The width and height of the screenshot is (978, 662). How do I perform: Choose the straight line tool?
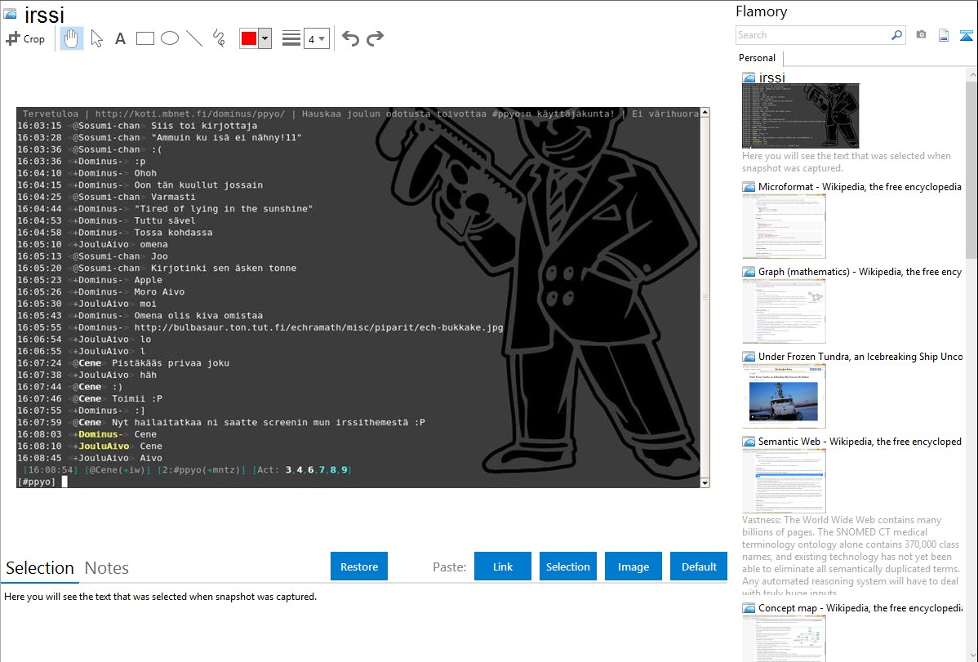coord(194,38)
